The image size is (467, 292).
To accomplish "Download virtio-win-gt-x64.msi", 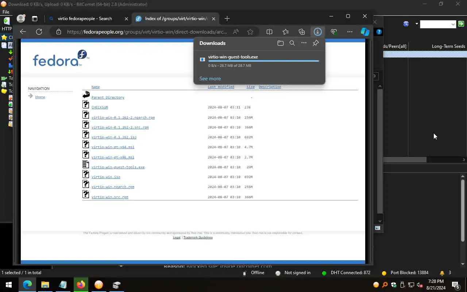I will click(113, 147).
